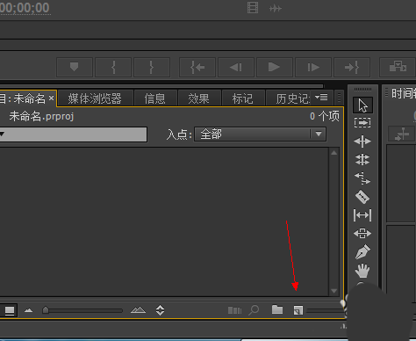This screenshot has width=416, height=341.
Task: Switch to the 标记 tab
Action: (x=243, y=98)
